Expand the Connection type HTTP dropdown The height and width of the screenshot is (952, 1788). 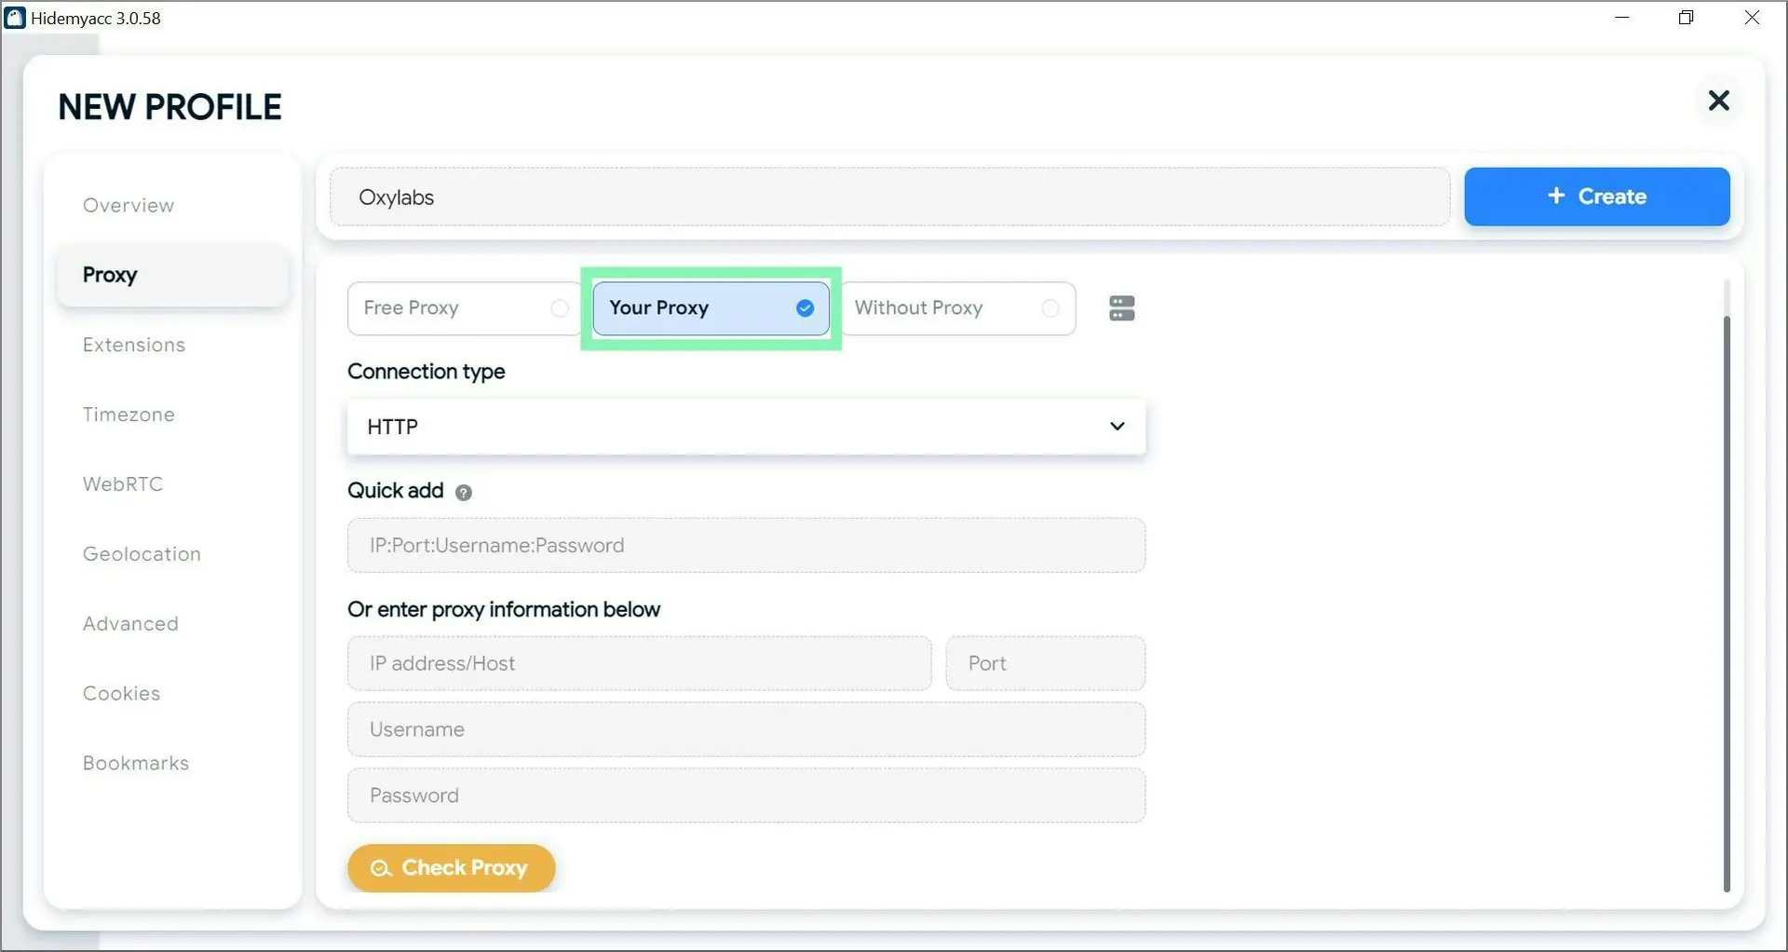745,427
